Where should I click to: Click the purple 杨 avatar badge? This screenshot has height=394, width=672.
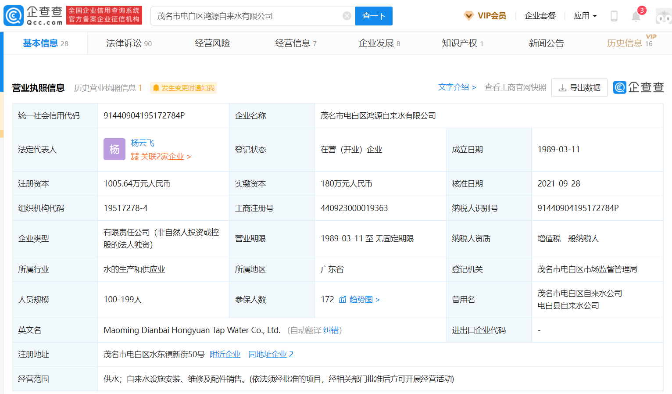tap(114, 149)
